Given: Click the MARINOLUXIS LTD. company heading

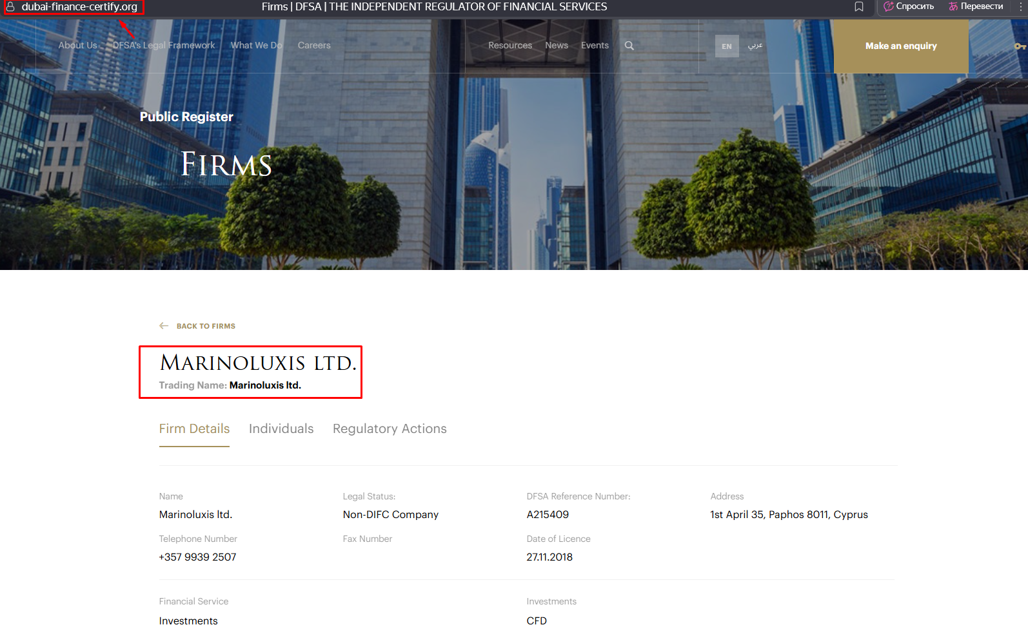Looking at the screenshot, I should pyautogui.click(x=258, y=363).
